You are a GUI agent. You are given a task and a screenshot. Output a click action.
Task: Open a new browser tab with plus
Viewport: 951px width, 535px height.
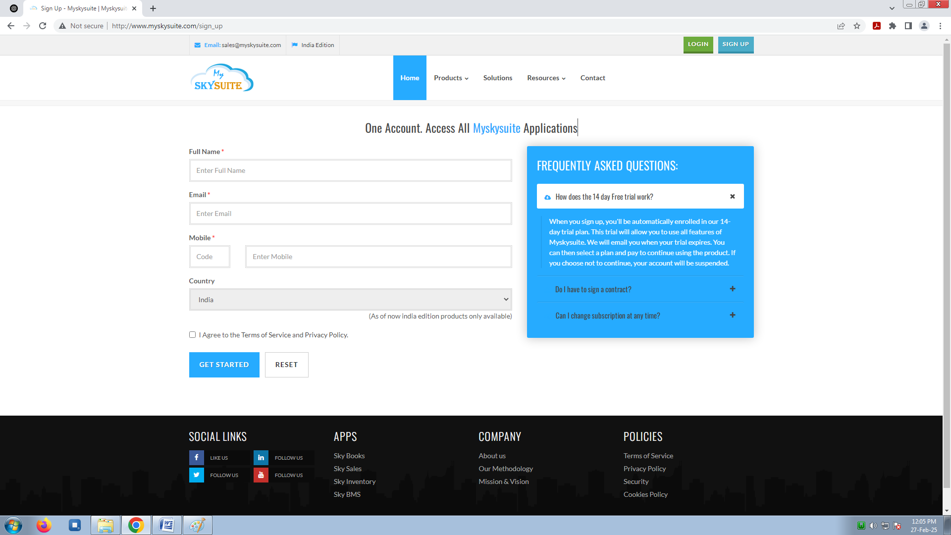point(153,8)
